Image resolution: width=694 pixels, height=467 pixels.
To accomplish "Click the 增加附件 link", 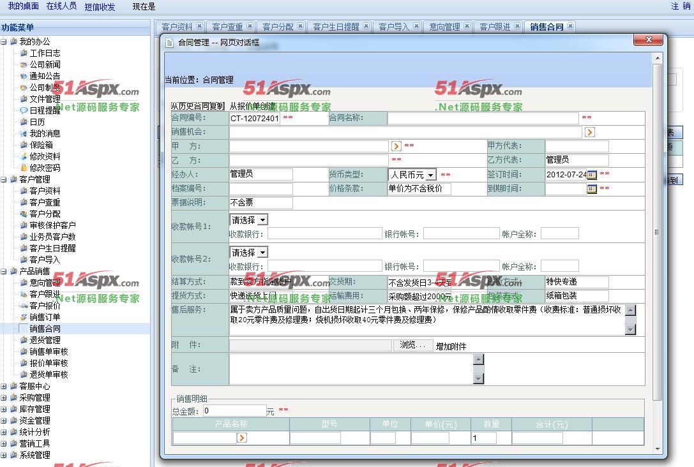I will point(451,346).
